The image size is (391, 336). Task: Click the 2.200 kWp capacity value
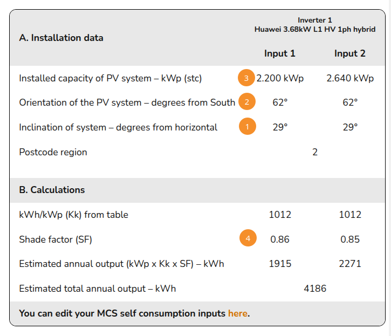coord(280,78)
